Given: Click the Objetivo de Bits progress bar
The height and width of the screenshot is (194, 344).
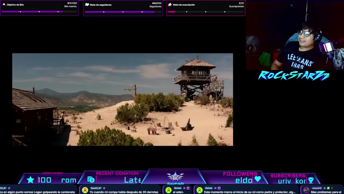Looking at the screenshot, I should point(39,12).
